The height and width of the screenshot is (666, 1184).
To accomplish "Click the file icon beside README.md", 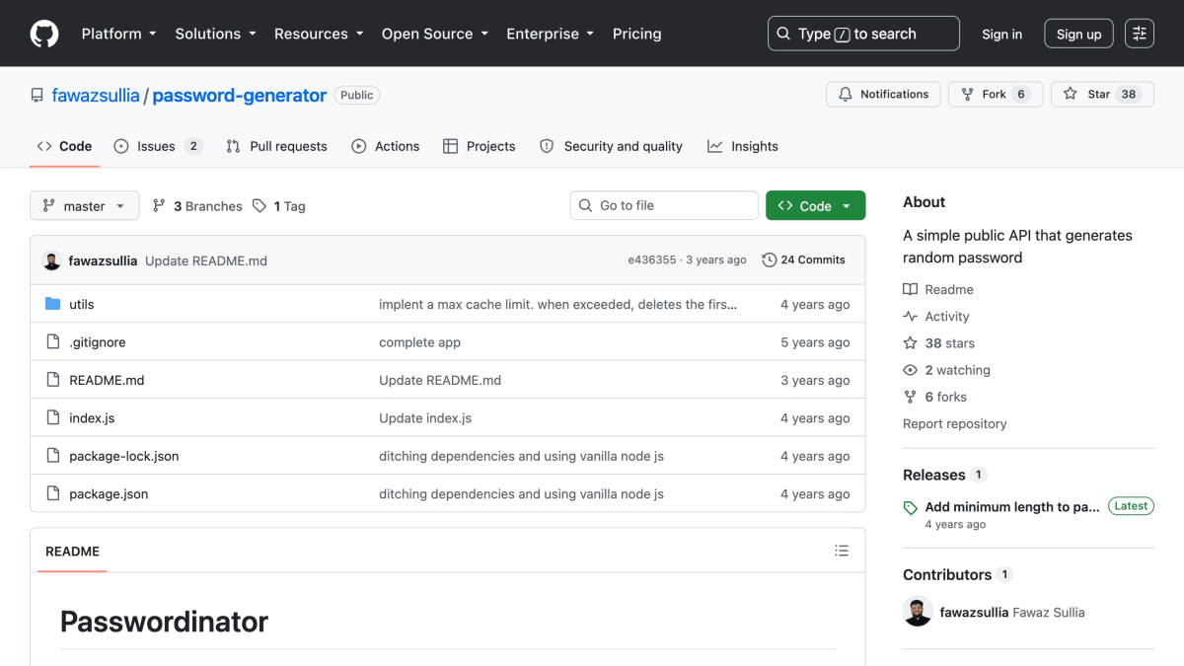I will click(53, 380).
